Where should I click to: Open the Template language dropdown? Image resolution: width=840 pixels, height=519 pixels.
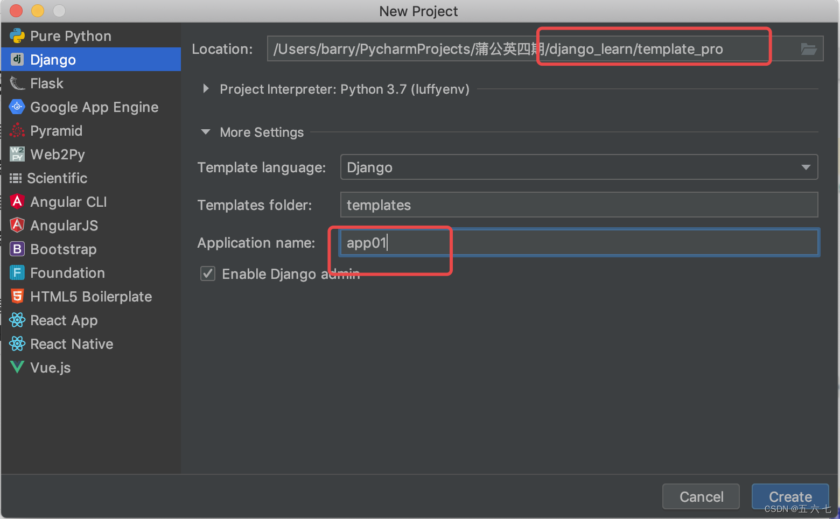(579, 167)
